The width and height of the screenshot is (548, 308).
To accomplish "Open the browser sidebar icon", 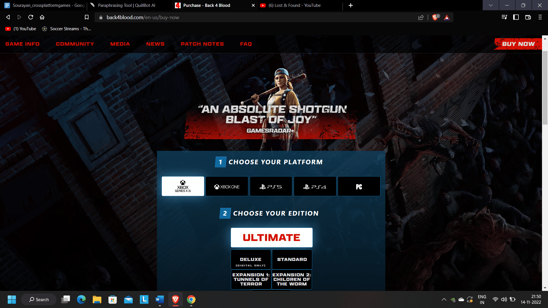I will 515,17.
